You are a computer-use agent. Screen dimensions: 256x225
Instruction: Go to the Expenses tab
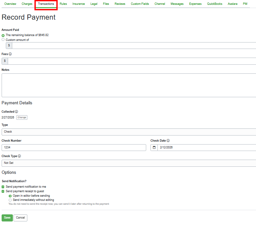(x=195, y=4)
